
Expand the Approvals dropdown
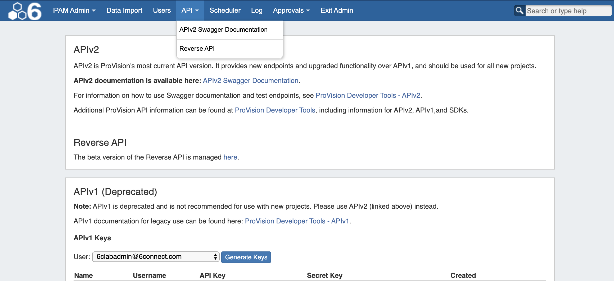(x=291, y=10)
